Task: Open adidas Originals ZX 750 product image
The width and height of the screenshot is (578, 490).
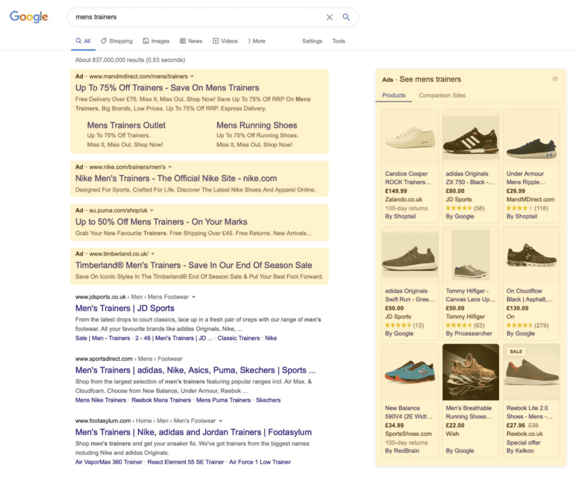Action: coord(471,138)
